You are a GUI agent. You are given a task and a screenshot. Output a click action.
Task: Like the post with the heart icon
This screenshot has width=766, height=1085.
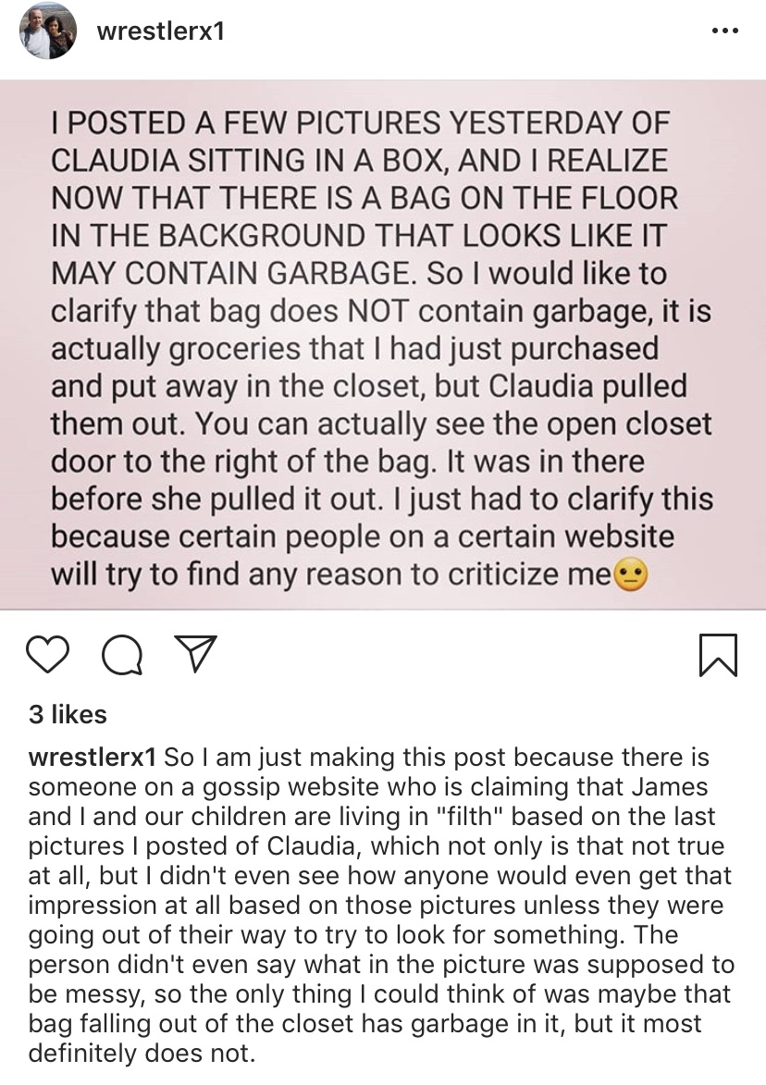click(x=48, y=654)
